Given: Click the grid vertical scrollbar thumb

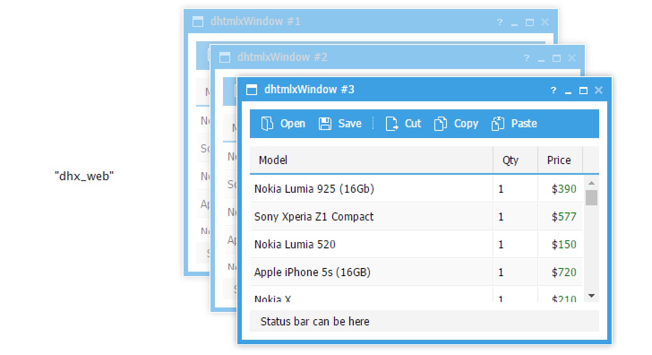Looking at the screenshot, I should pos(592,198).
